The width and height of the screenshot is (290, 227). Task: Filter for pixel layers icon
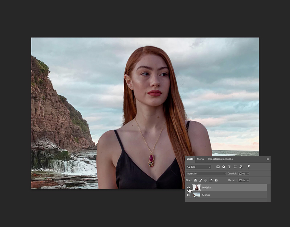click(x=218, y=167)
